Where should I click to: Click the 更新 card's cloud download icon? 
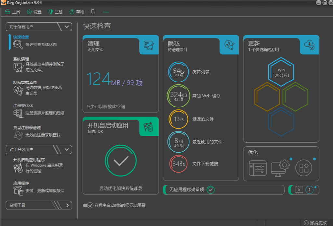click(310, 45)
